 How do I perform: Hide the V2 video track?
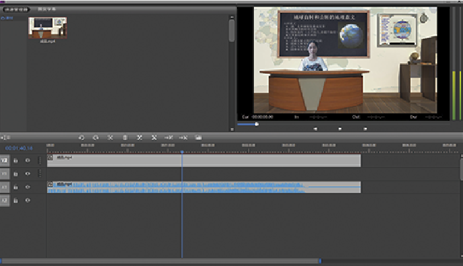[x=28, y=160]
